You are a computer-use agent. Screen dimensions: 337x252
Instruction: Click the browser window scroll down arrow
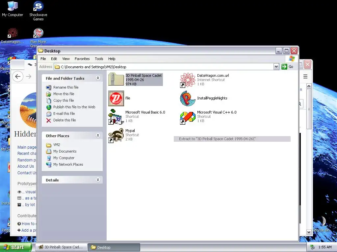click(309, 232)
